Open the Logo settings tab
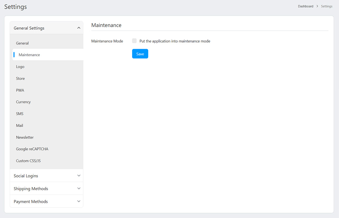Screen dimensions: 339x218 coord(20,67)
